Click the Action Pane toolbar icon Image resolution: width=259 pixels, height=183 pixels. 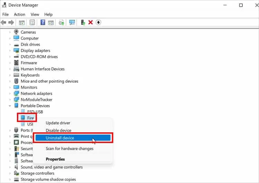pos(51,22)
